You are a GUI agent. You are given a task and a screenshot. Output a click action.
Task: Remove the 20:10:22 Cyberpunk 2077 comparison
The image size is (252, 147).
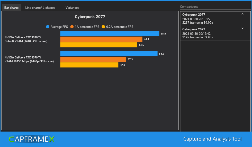click(x=242, y=14)
